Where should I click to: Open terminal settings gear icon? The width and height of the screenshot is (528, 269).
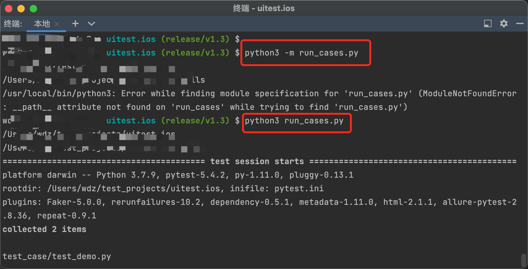click(x=504, y=23)
